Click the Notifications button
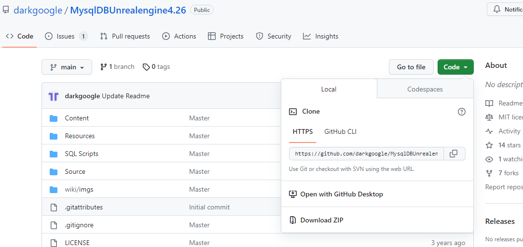The height and width of the screenshot is (247, 523). 506,9
